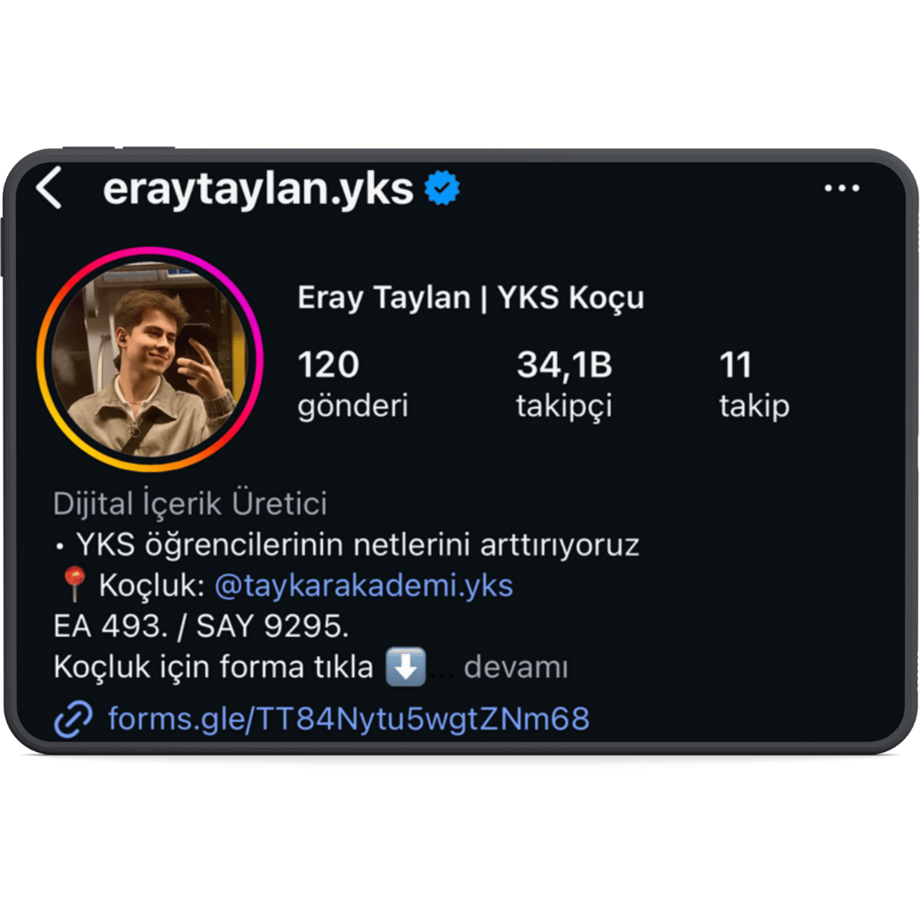Click the 'Eray Taylan | YKS Koçu' name

(x=470, y=297)
